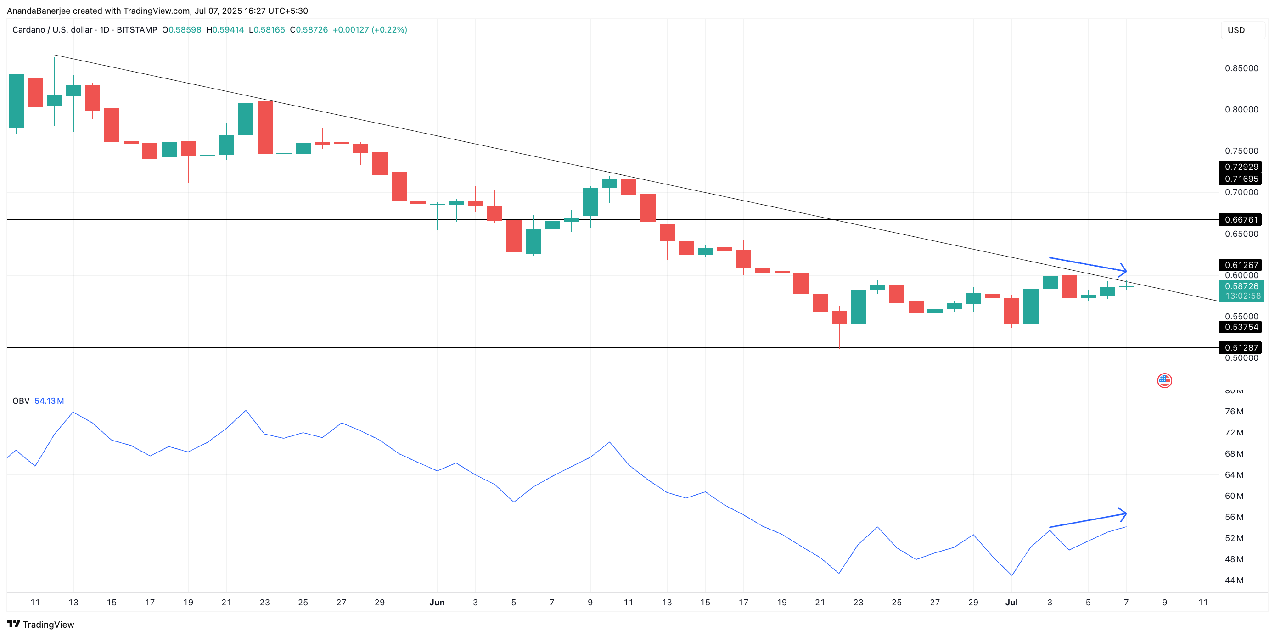Click the 13:02:58 countdown timer label
1275x636 pixels.
tap(1242, 296)
